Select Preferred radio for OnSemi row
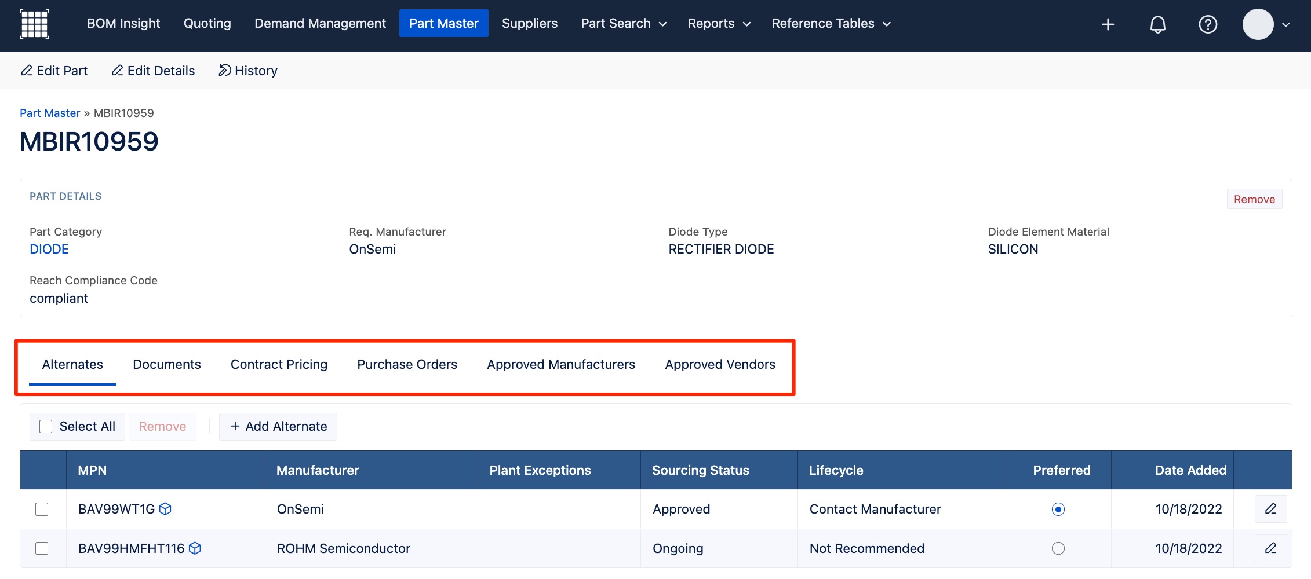This screenshot has height=579, width=1311. tap(1058, 510)
